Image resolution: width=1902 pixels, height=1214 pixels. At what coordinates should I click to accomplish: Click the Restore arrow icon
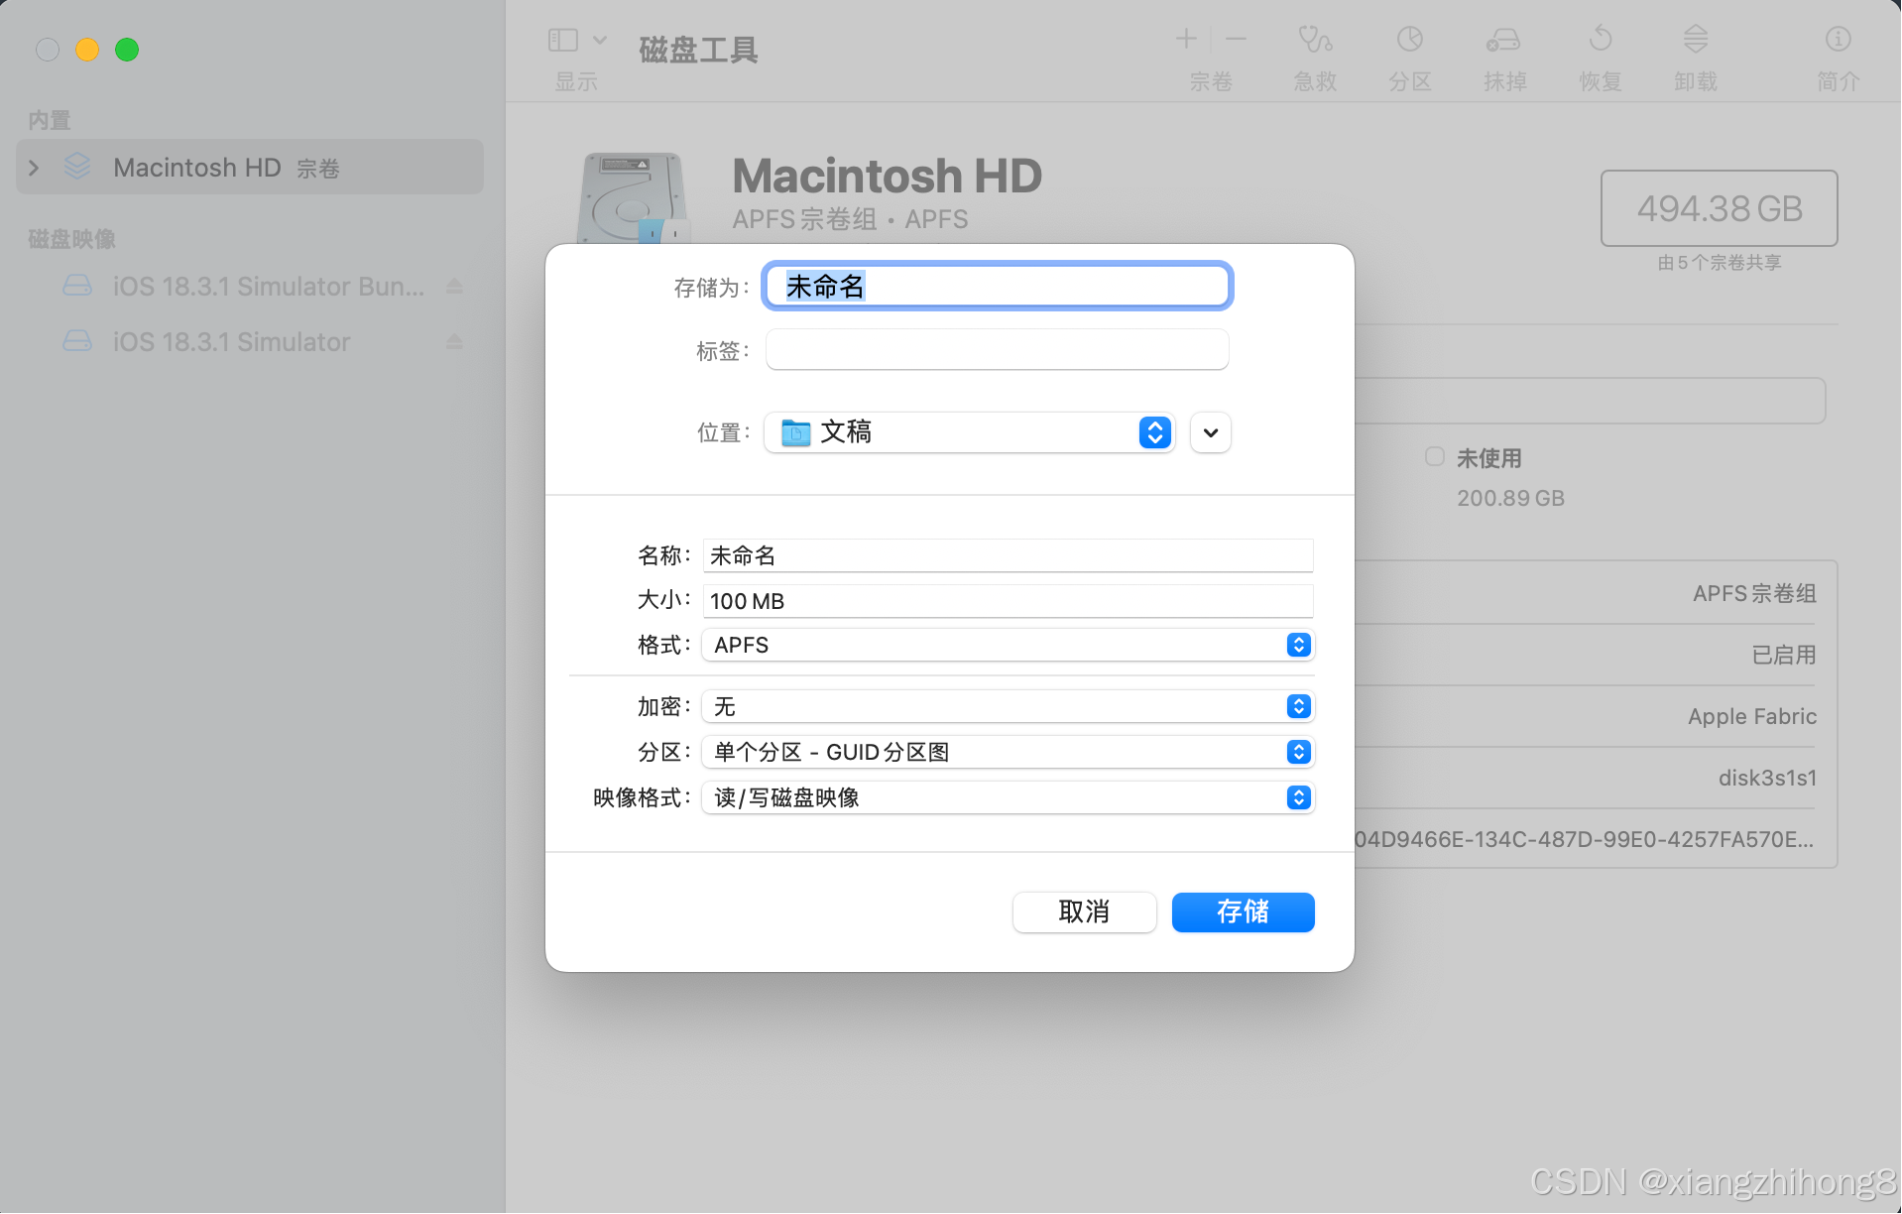[x=1601, y=39]
